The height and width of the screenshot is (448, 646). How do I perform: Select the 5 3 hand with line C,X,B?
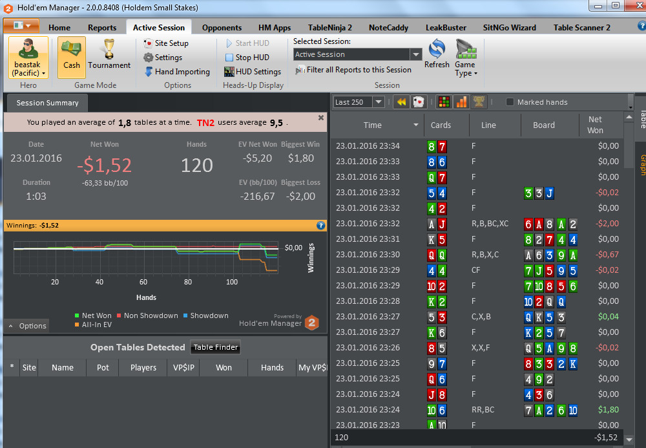477,317
